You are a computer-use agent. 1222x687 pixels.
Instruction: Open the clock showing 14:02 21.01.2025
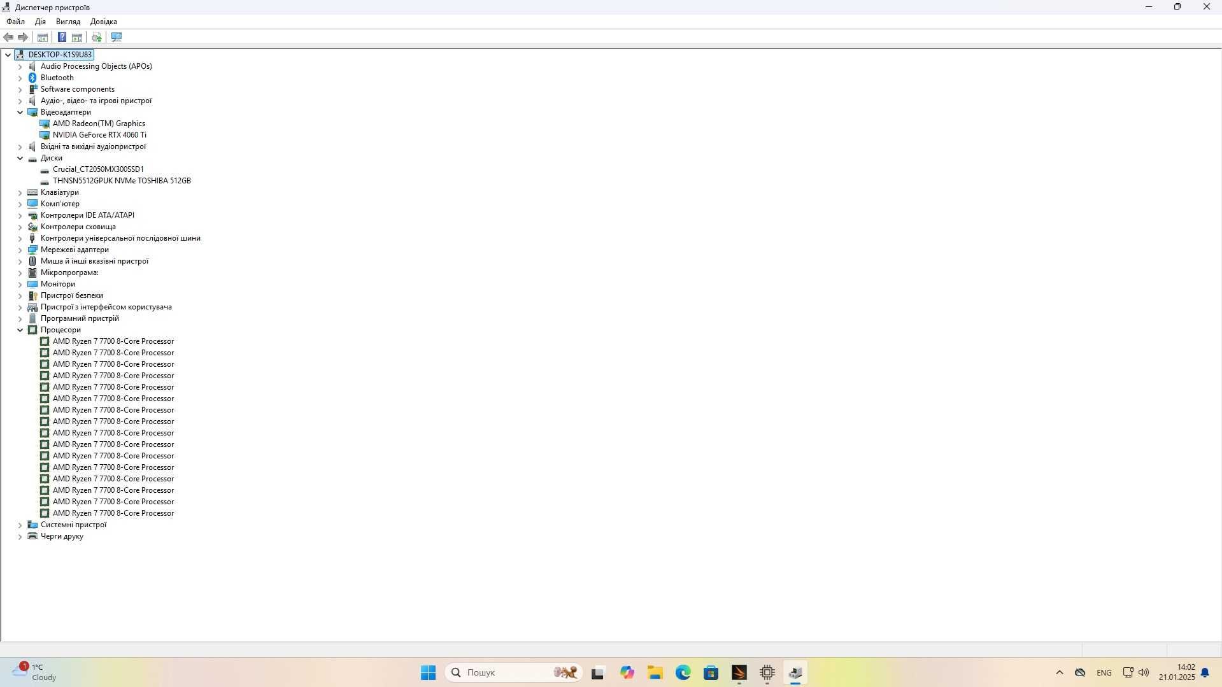point(1177,672)
